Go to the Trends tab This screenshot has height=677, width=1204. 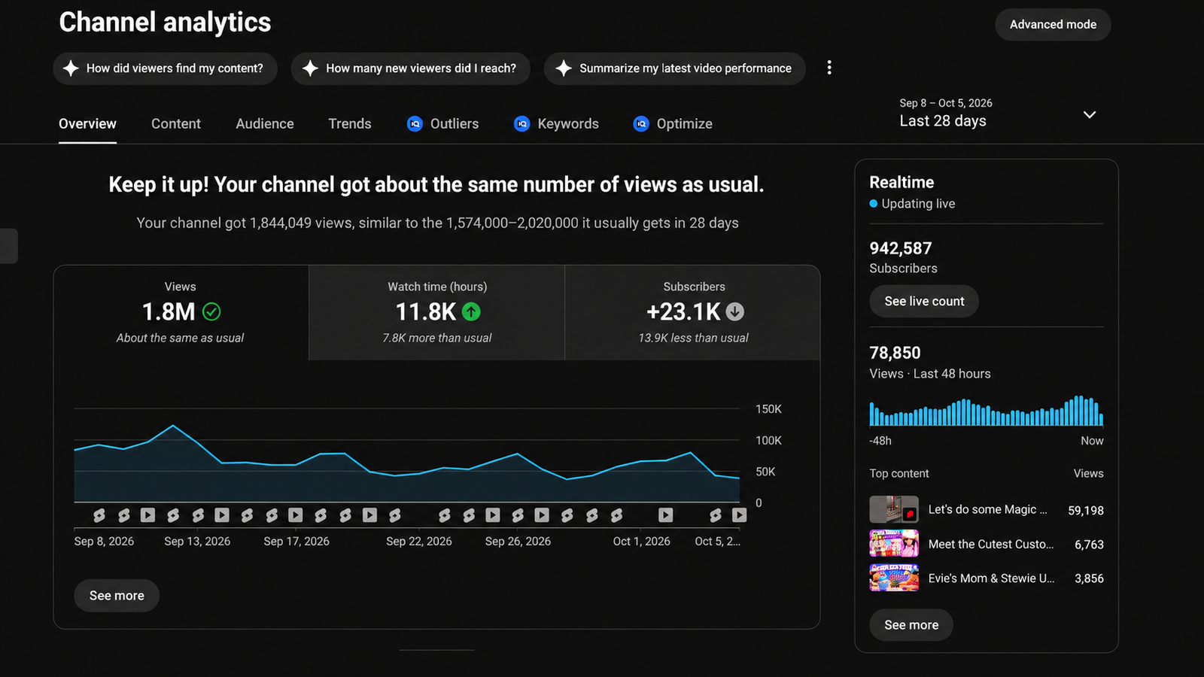click(x=350, y=124)
